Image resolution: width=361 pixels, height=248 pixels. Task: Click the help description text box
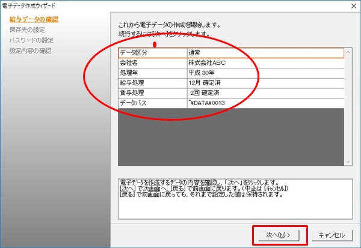tap(235, 199)
